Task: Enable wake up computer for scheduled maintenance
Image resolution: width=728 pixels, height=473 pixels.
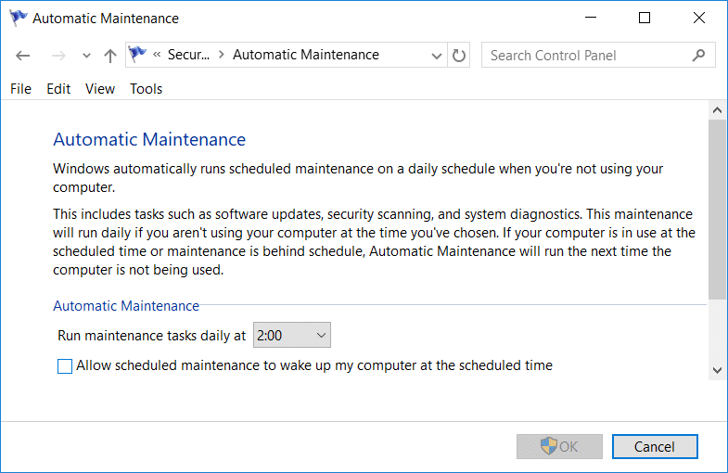Action: coord(65,366)
